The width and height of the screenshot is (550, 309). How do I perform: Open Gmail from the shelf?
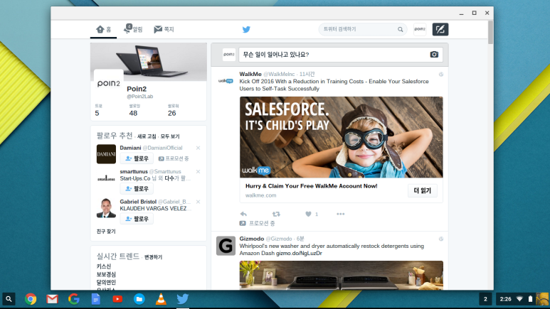[52, 299]
